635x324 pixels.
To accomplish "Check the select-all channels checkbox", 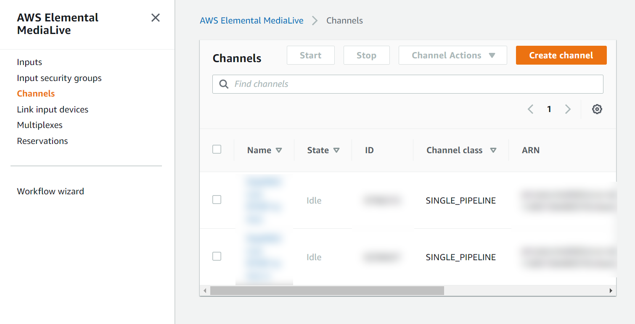I will coord(217,149).
